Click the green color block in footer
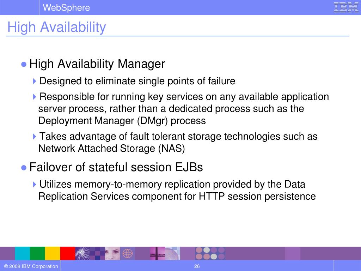The image size is (361, 271). coord(37,253)
